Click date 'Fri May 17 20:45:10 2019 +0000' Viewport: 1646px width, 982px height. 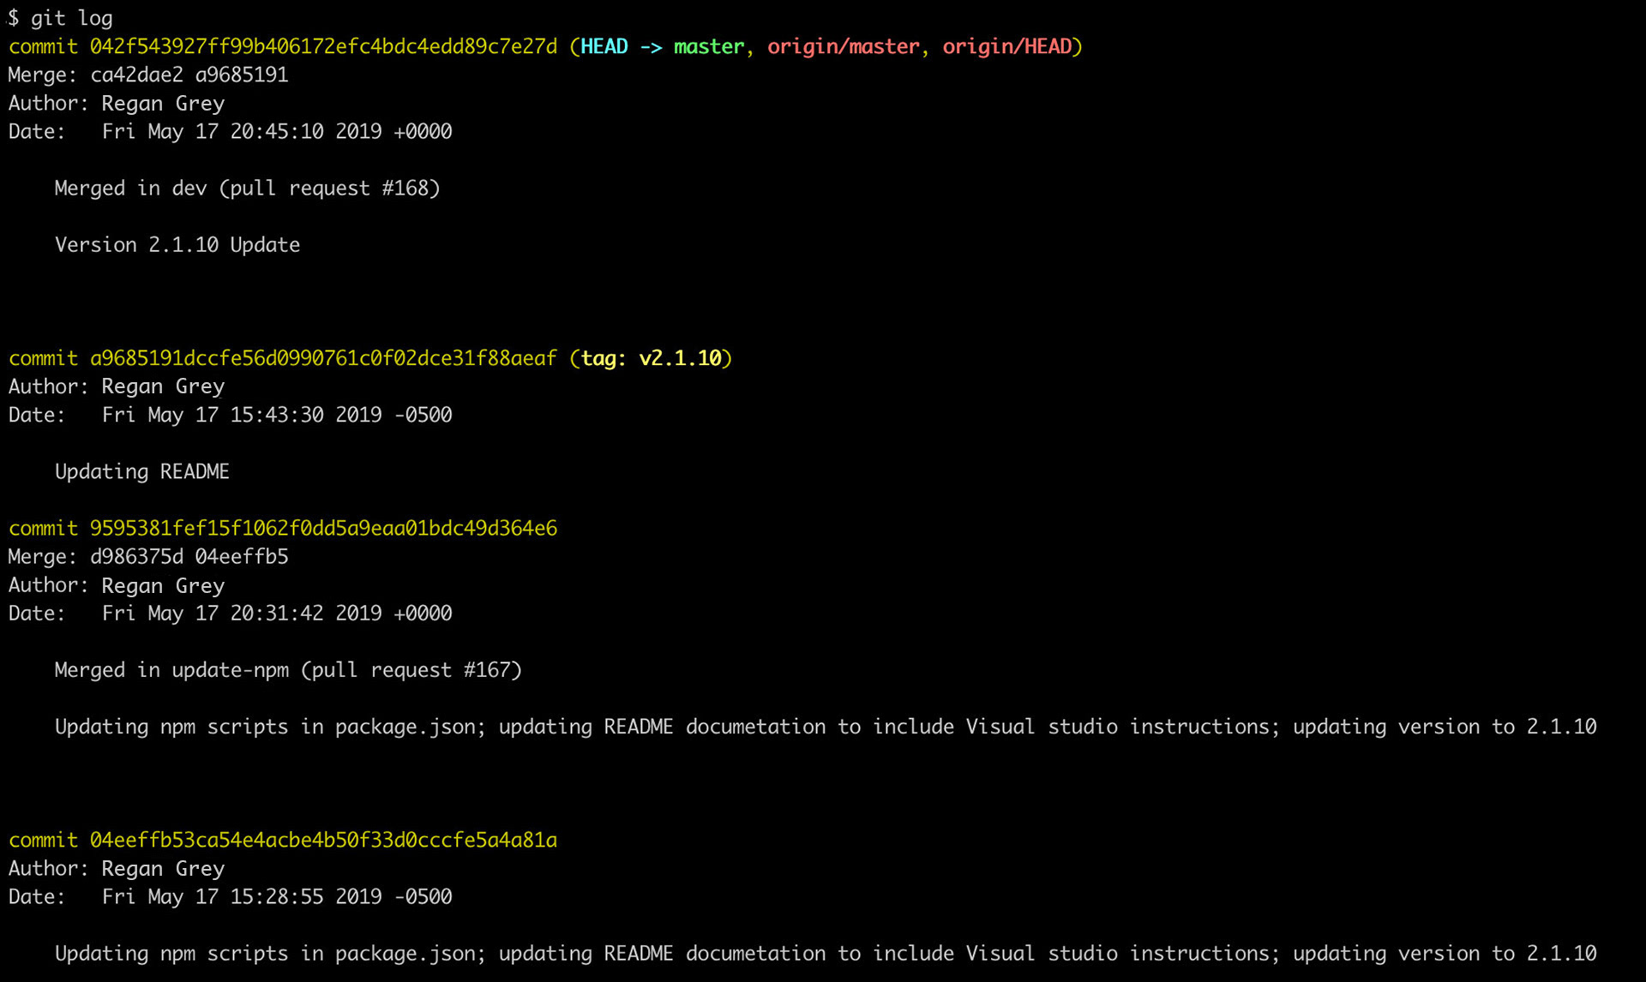tap(277, 131)
